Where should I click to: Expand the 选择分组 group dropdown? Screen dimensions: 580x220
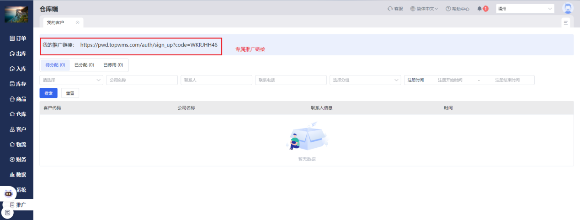(x=365, y=80)
